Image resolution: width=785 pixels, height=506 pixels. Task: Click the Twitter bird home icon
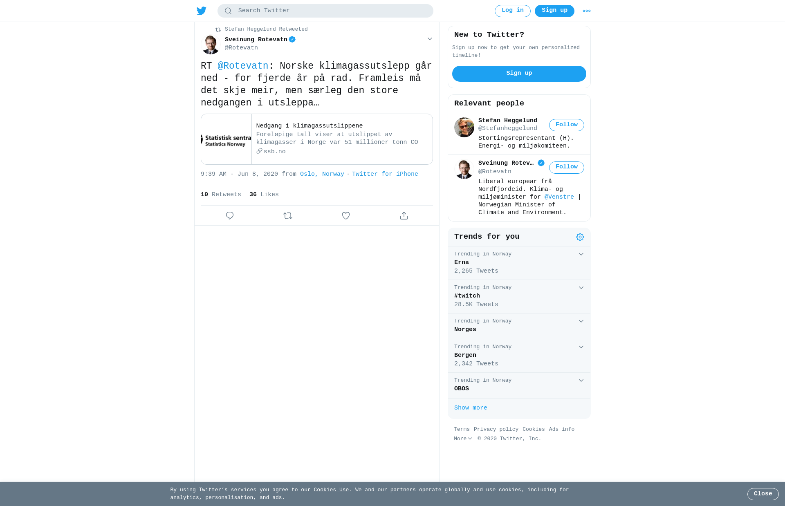point(202,11)
